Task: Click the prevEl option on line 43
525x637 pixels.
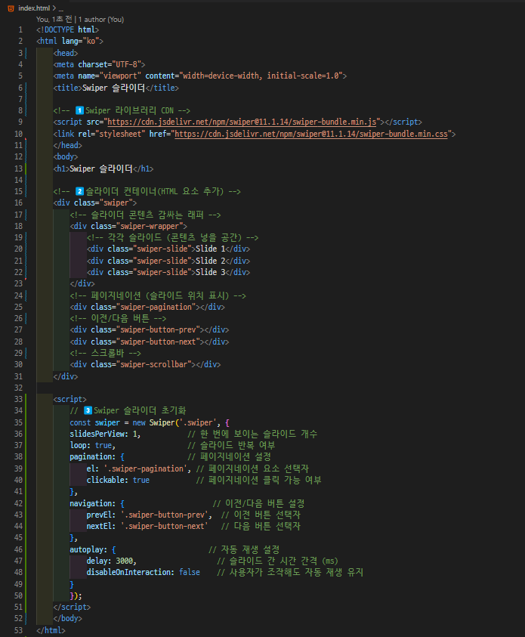Action: pyautogui.click(x=149, y=515)
